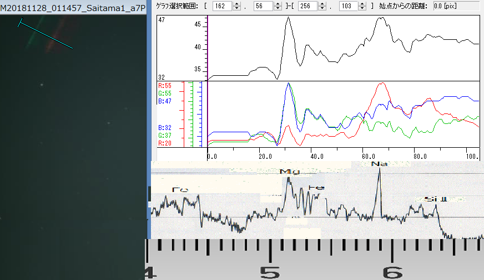Click the Mg peak label in the spectrum

(289, 172)
